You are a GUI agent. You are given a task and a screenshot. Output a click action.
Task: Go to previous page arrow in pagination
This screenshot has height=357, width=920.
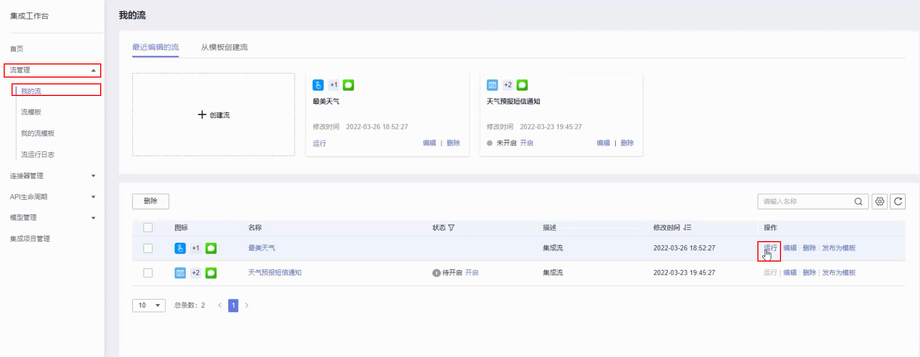220,305
